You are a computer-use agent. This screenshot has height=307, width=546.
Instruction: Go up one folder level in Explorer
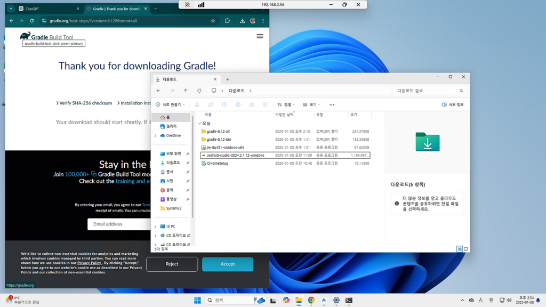click(186, 91)
